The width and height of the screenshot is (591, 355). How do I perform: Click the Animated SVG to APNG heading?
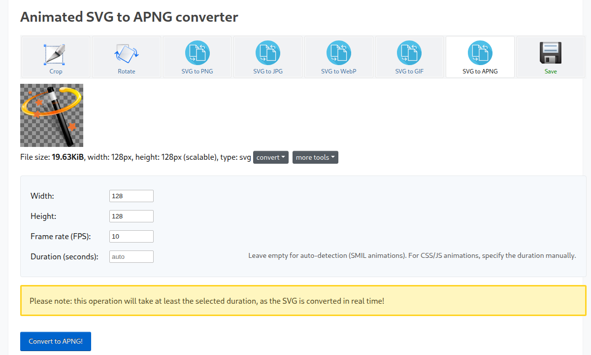tap(129, 17)
